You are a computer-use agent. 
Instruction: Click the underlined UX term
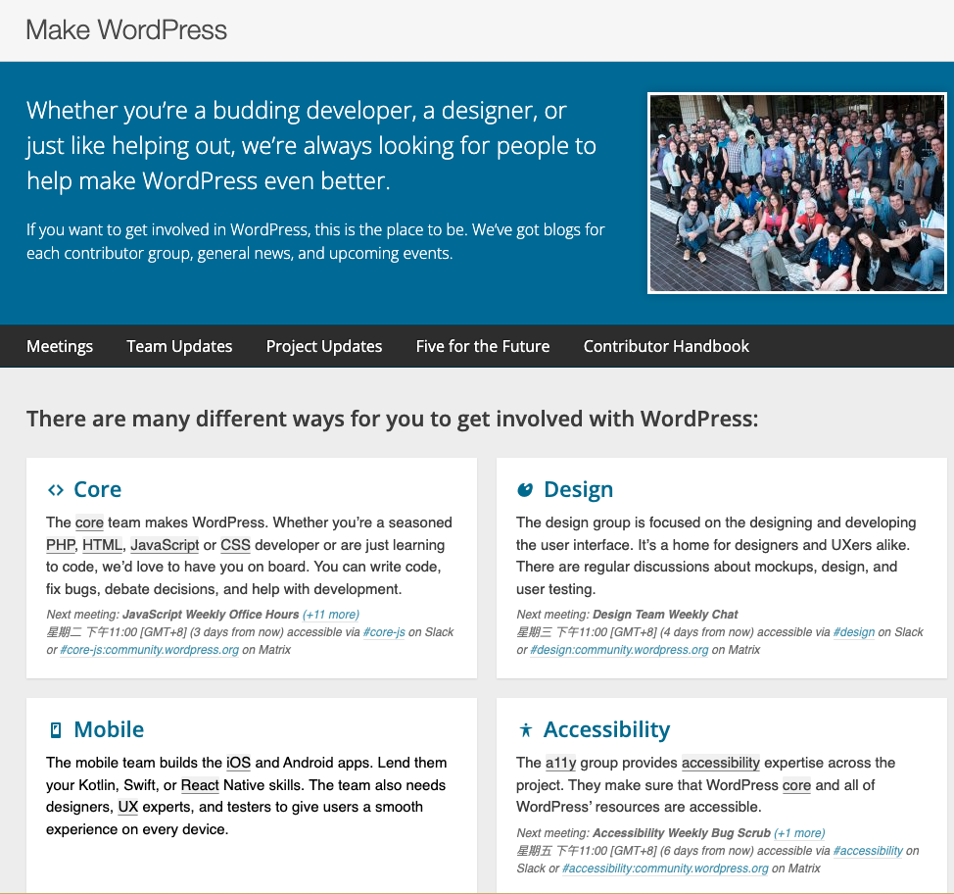coord(127,807)
